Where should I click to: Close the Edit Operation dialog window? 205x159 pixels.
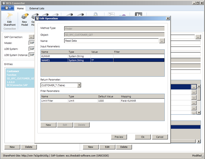point(168,19)
